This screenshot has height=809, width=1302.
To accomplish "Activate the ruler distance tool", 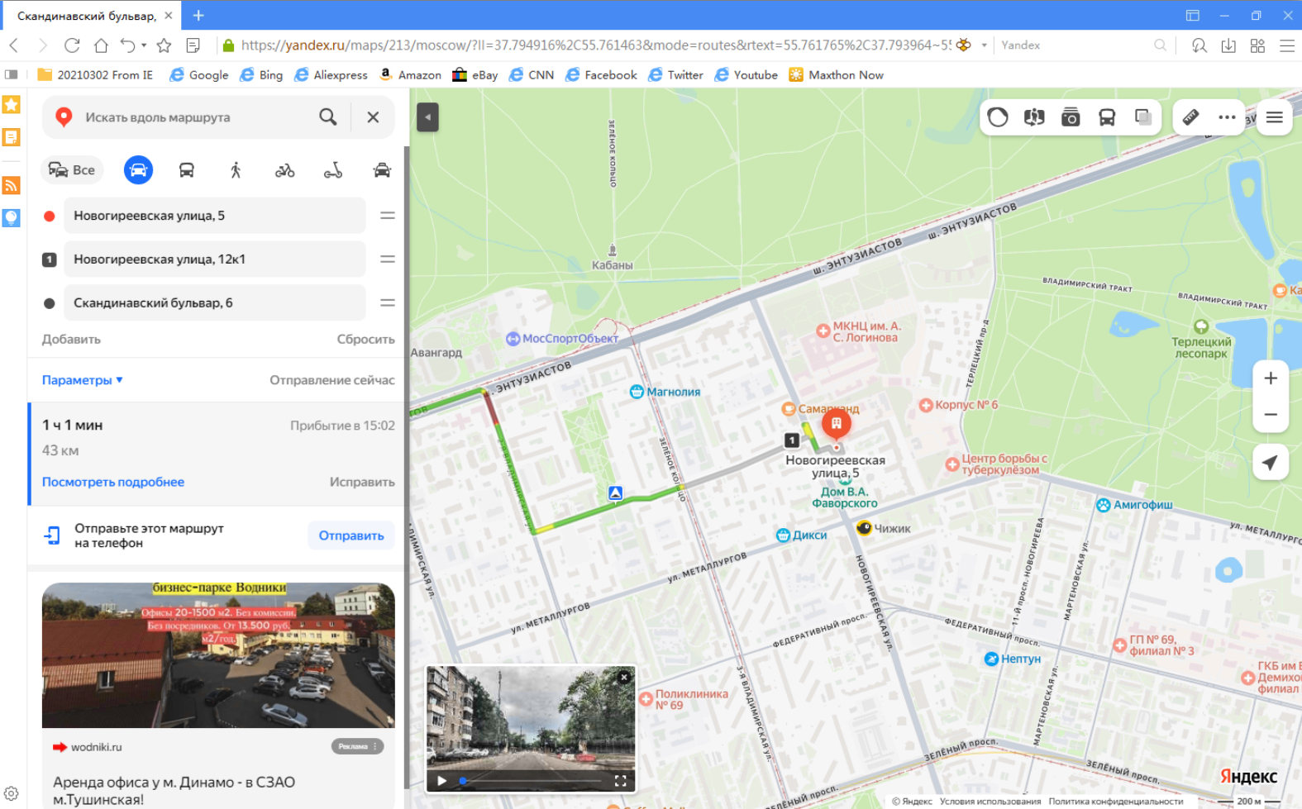I will pos(1190,117).
